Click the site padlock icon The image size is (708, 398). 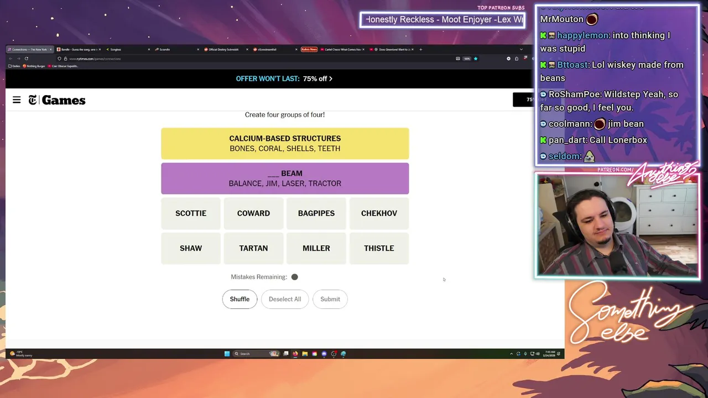[65, 59]
